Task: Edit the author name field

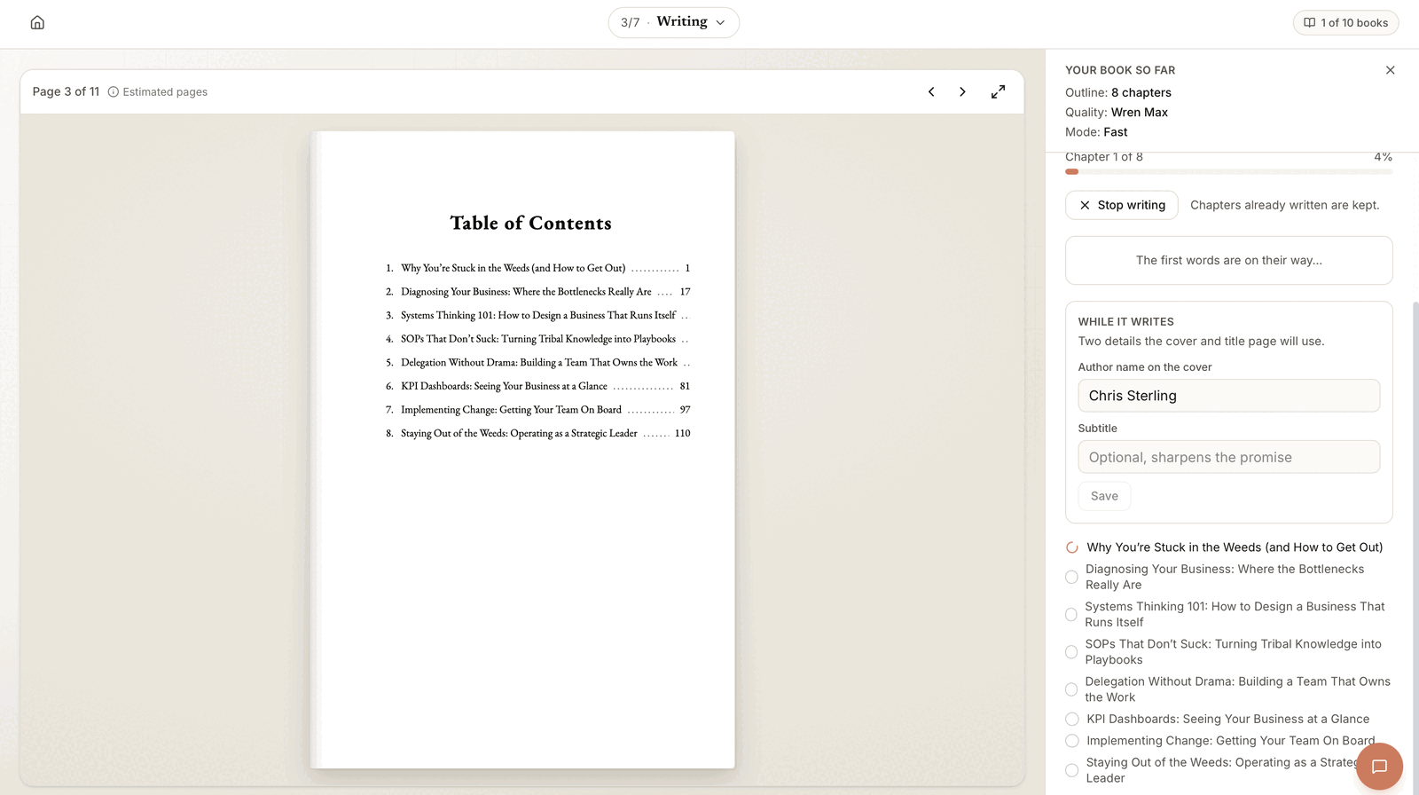Action: pyautogui.click(x=1229, y=396)
